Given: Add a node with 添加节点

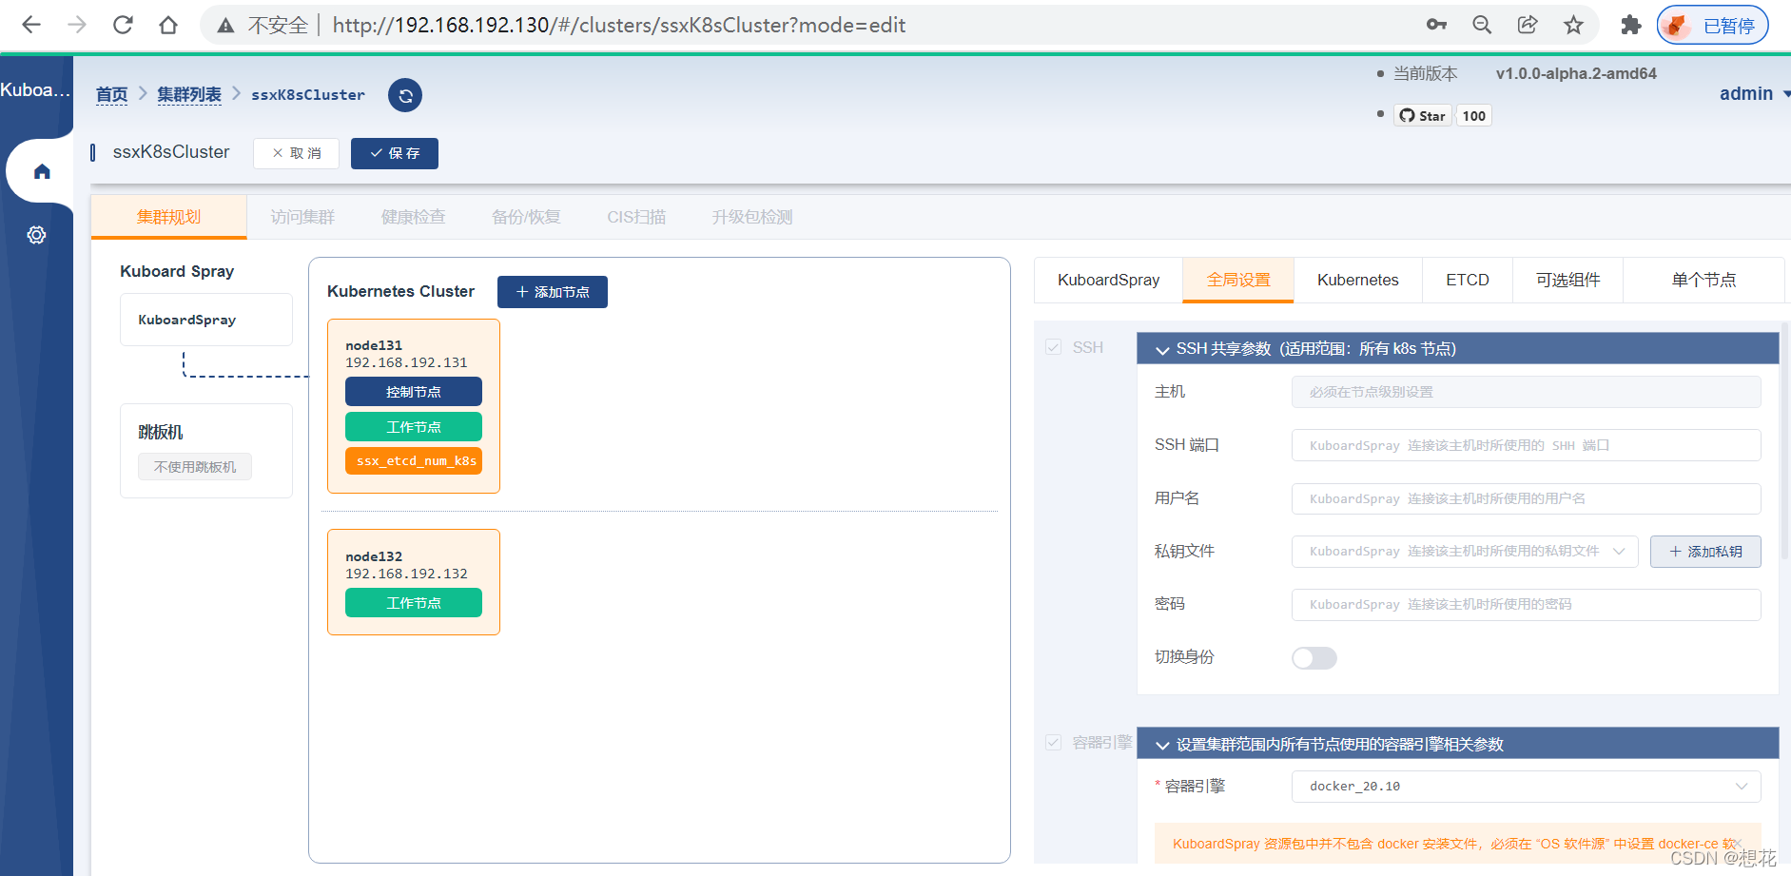Looking at the screenshot, I should tap(553, 292).
